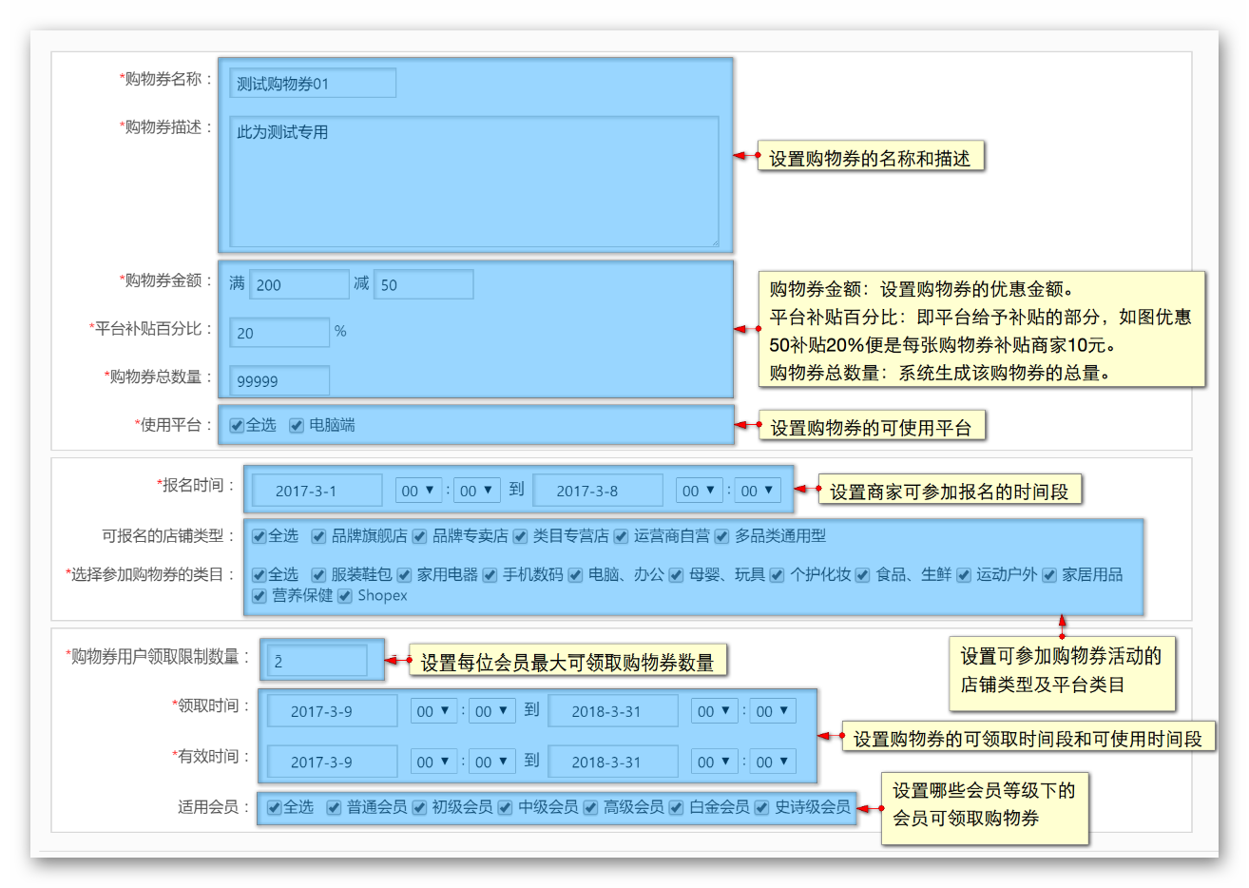Screen dimensions: 1249x888
Task: Click the 平台补贴百分比 field showing 20
Action: coord(279,333)
